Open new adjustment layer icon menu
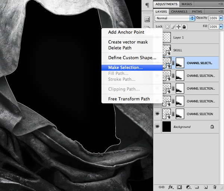The width and height of the screenshot is (224, 191). [188, 187]
